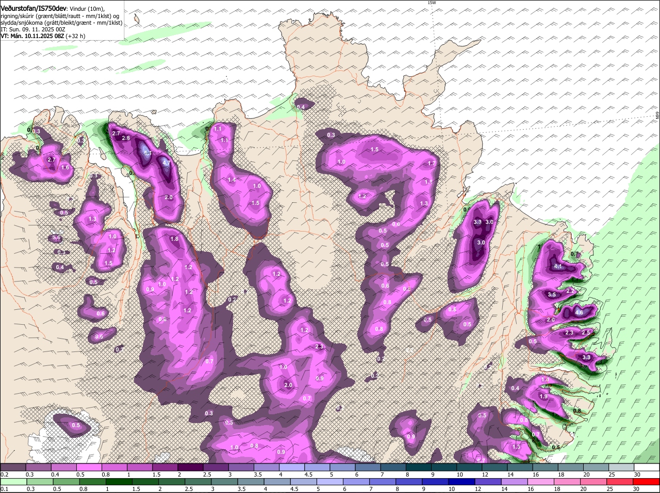
Task: Click the '(+32 h)' forecast offset text
Action: pyautogui.click(x=75, y=37)
